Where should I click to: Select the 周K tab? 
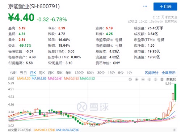point(42,73)
